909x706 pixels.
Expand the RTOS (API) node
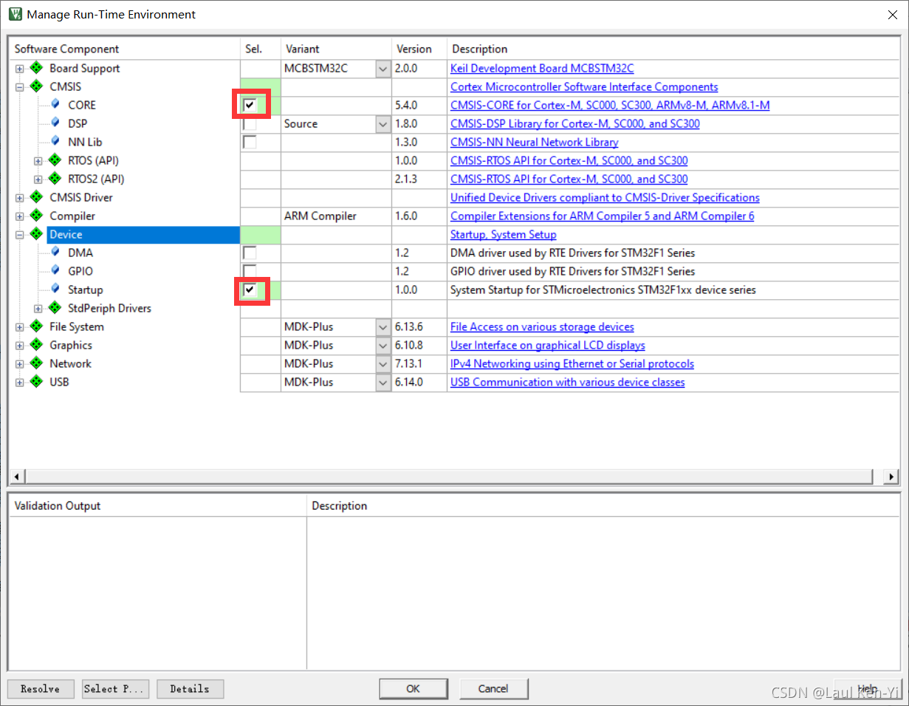click(x=38, y=161)
